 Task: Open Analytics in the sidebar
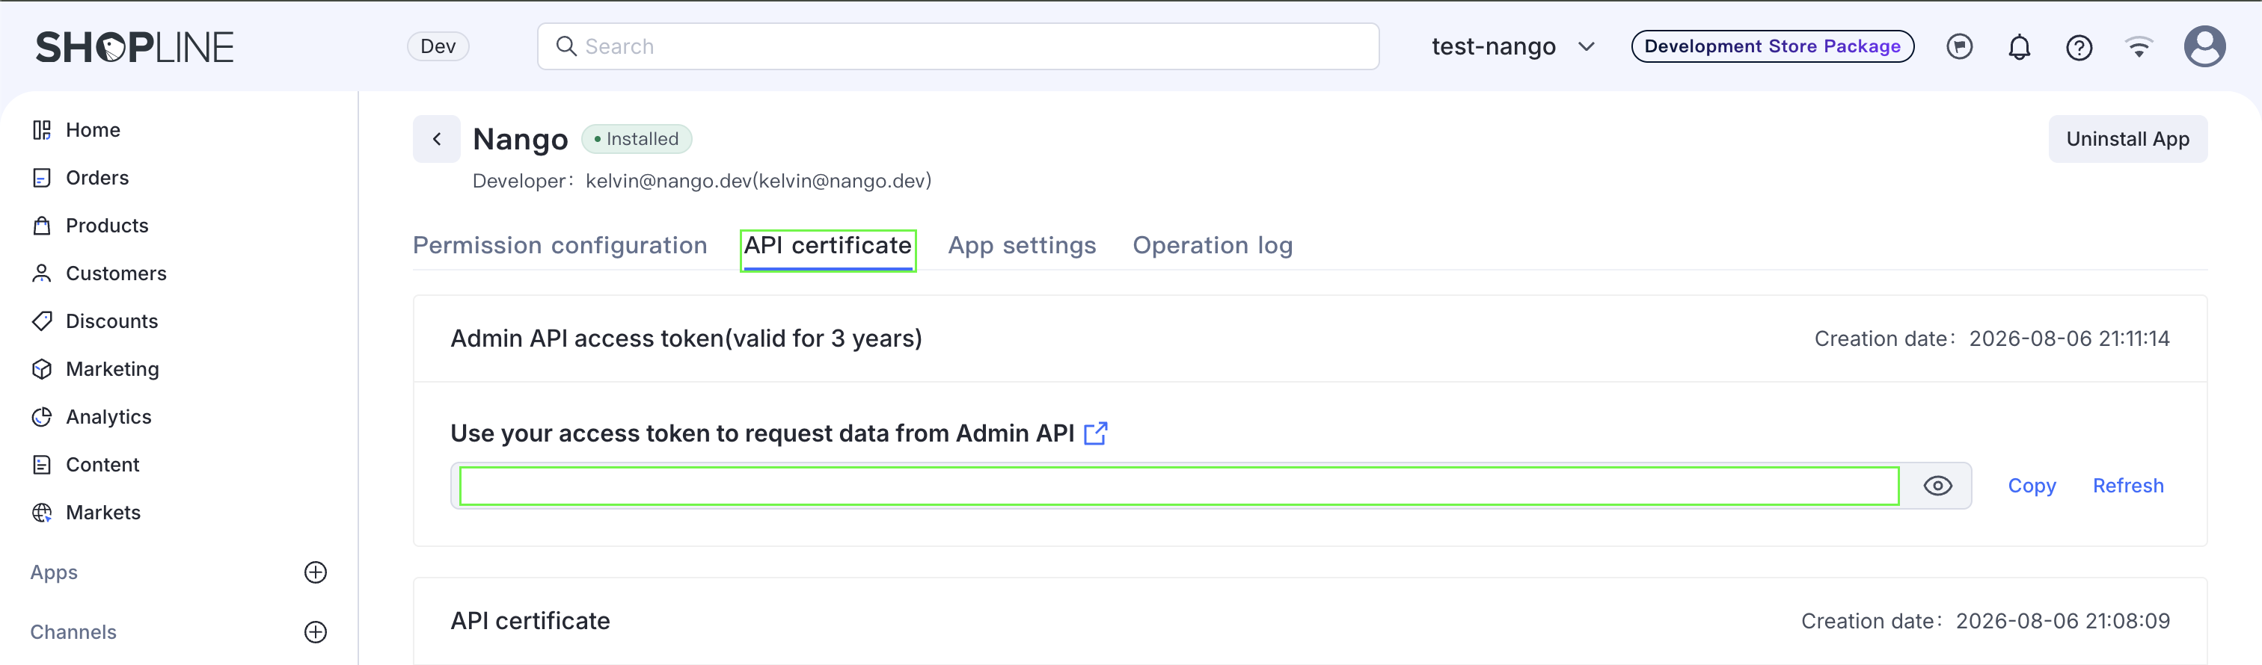point(109,417)
